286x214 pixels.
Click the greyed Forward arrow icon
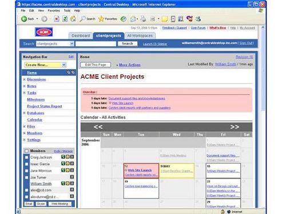coord(44,19)
